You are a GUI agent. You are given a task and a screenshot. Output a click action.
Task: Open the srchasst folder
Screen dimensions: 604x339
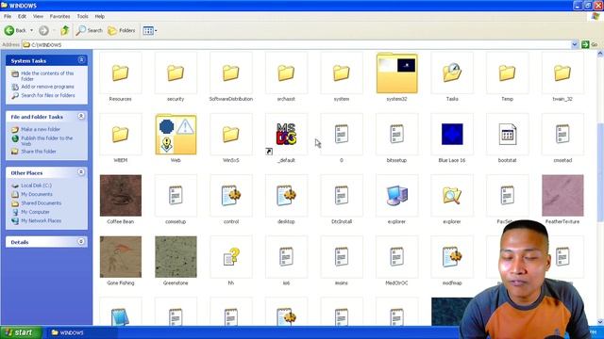tap(286, 73)
